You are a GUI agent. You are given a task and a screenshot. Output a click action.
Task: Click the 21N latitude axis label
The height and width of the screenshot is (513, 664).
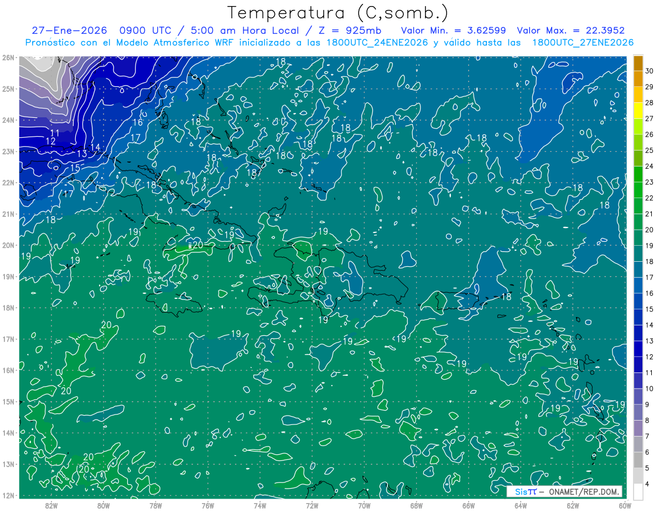tap(8, 214)
